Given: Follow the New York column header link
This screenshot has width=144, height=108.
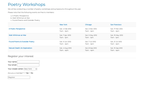Looking at the screenshot, I should [x=63, y=25].
